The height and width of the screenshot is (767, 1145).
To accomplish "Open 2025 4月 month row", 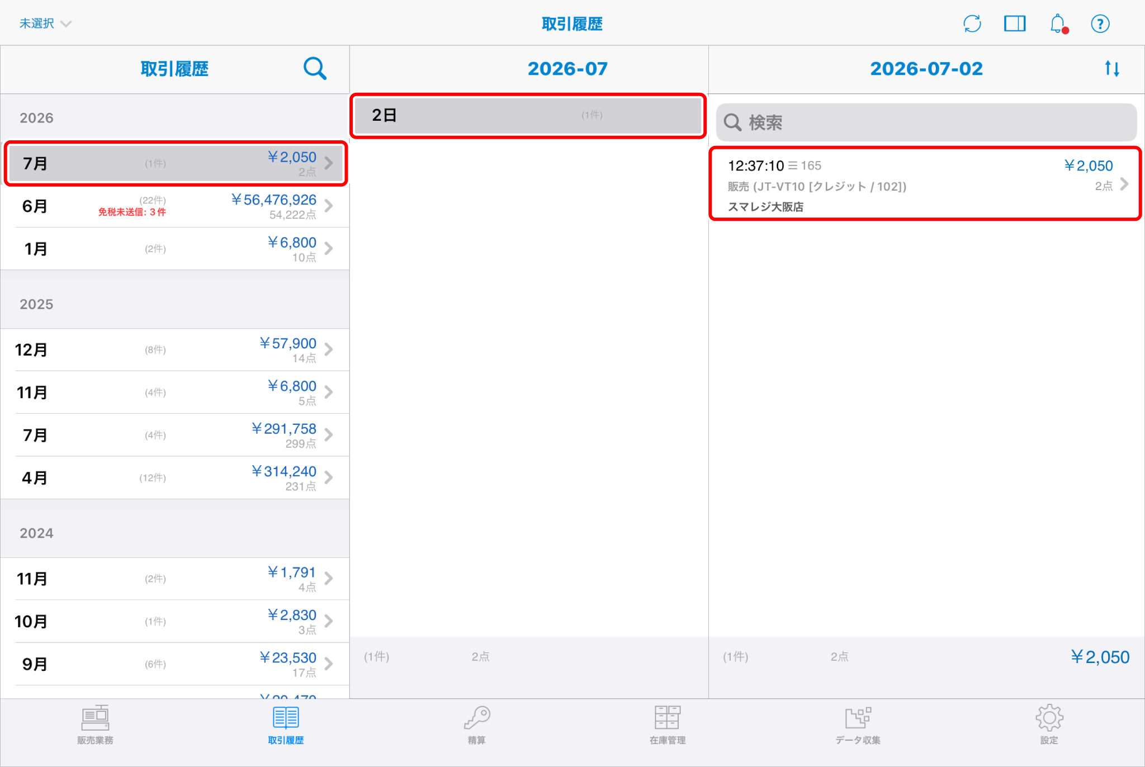I will [x=176, y=477].
